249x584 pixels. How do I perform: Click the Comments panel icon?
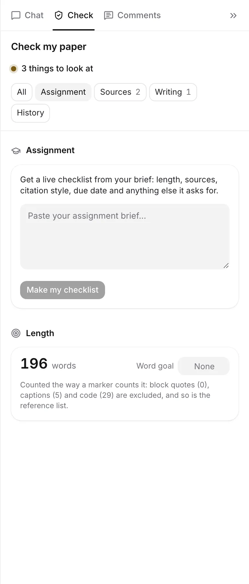click(108, 16)
